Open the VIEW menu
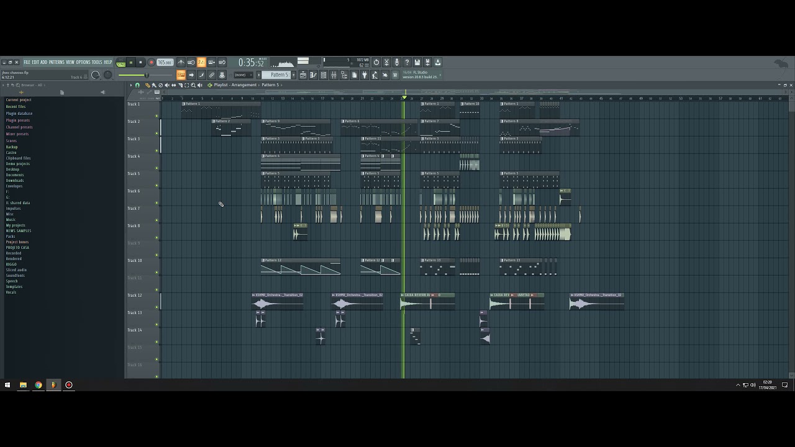The height and width of the screenshot is (447, 795). 70,62
